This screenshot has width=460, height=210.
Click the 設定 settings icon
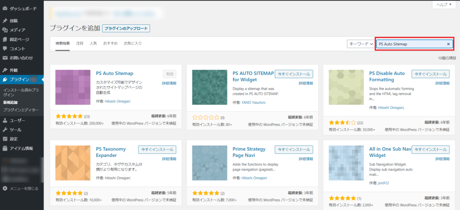[5, 139]
